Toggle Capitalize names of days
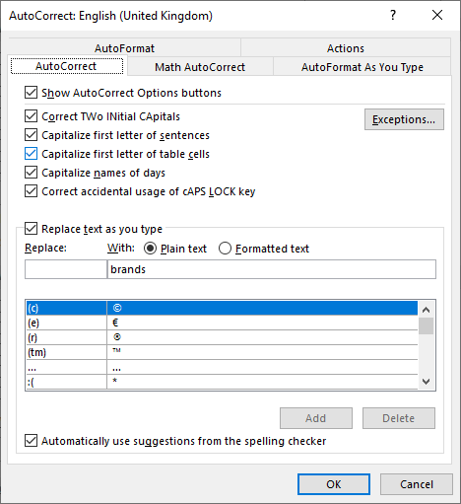This screenshot has height=504, width=461. [x=31, y=173]
